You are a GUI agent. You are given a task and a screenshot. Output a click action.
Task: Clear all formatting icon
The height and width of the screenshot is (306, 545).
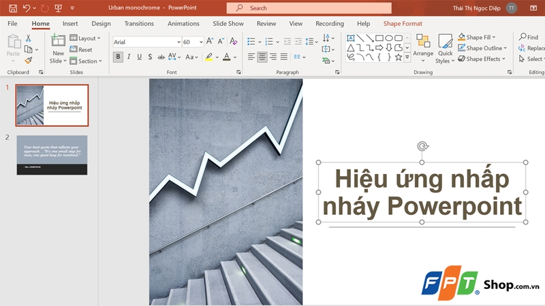(234, 41)
